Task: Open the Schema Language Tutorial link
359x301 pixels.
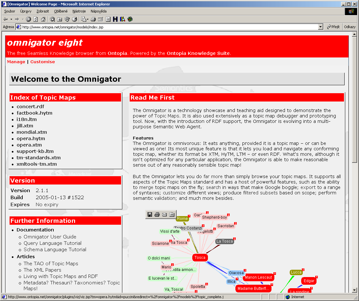Action: (x=55, y=250)
